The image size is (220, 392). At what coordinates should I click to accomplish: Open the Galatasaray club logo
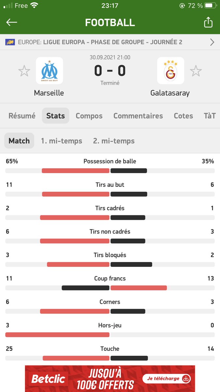[x=170, y=71]
